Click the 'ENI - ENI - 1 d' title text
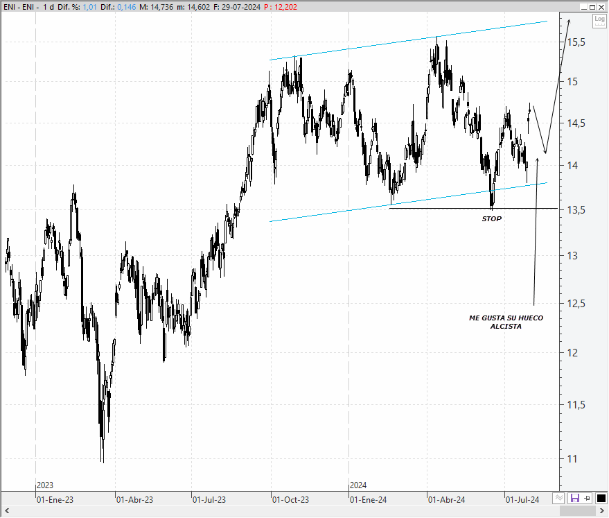609x518 pixels. click(28, 7)
